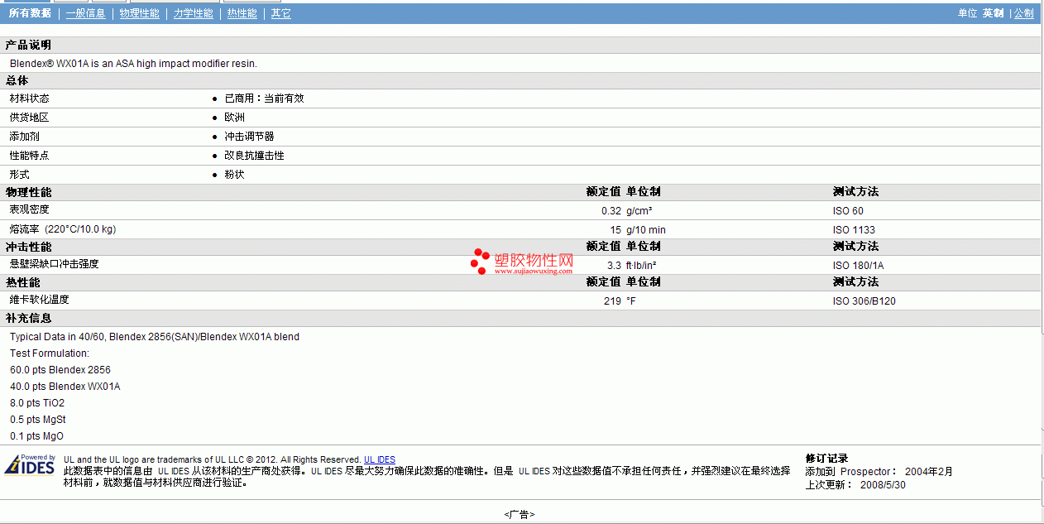Screen dimensions: 1044x524
Task: Click the test method ISO 60
Action: coord(848,211)
